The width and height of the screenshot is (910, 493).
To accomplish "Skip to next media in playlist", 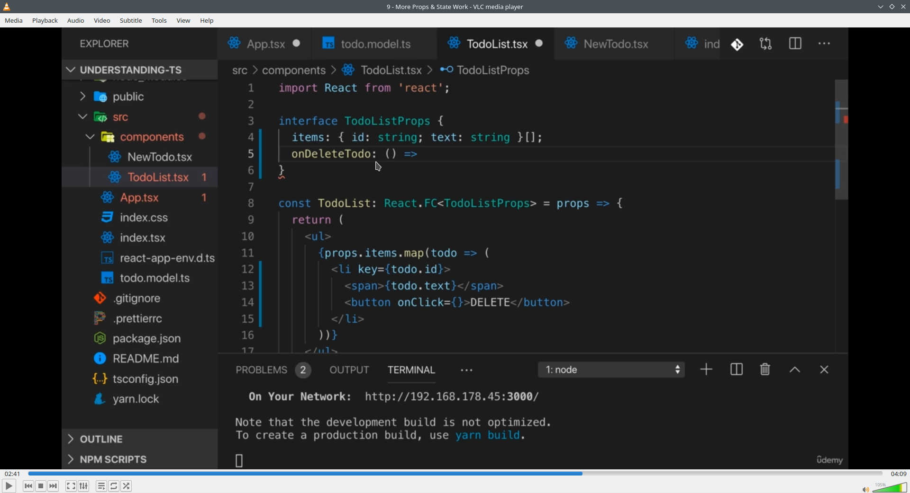I will pos(54,486).
